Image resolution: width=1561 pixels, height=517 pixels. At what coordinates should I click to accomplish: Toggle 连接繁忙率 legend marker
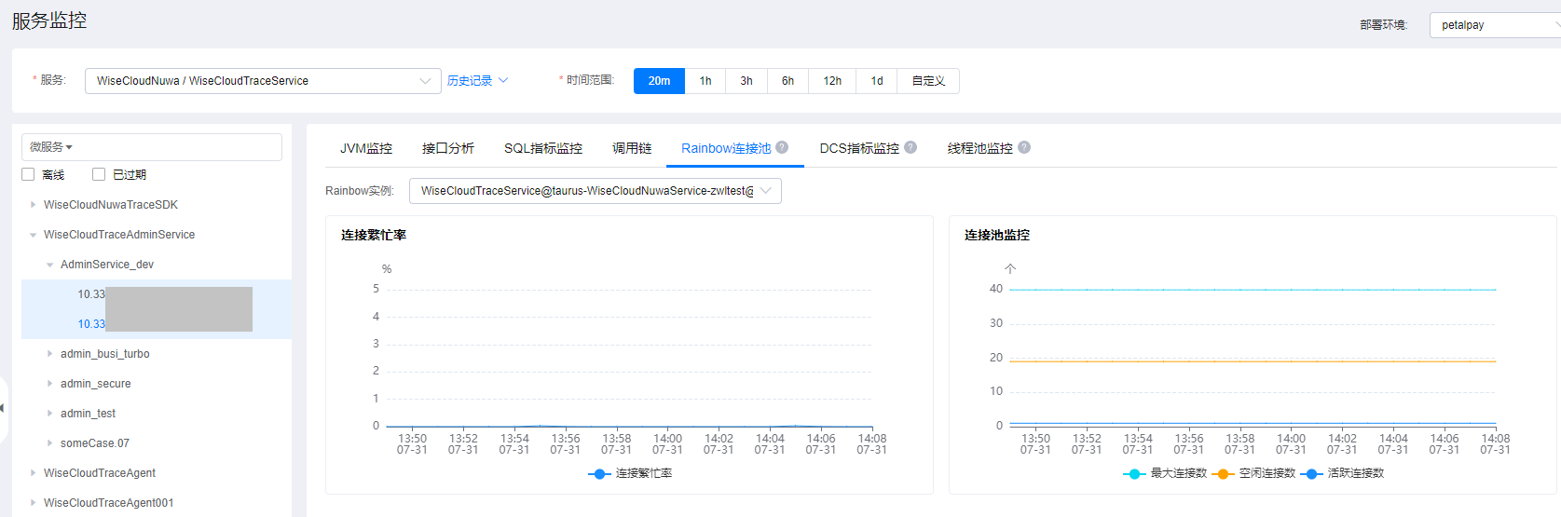600,474
